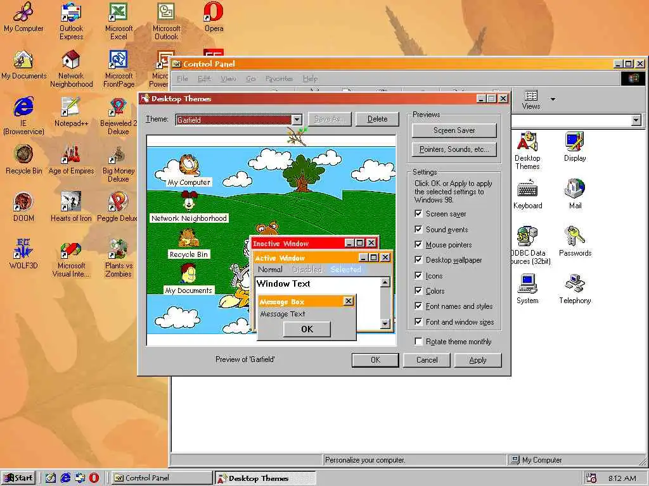The image size is (649, 486).
Task: Uncheck the Icons checkbox
Action: click(x=418, y=275)
